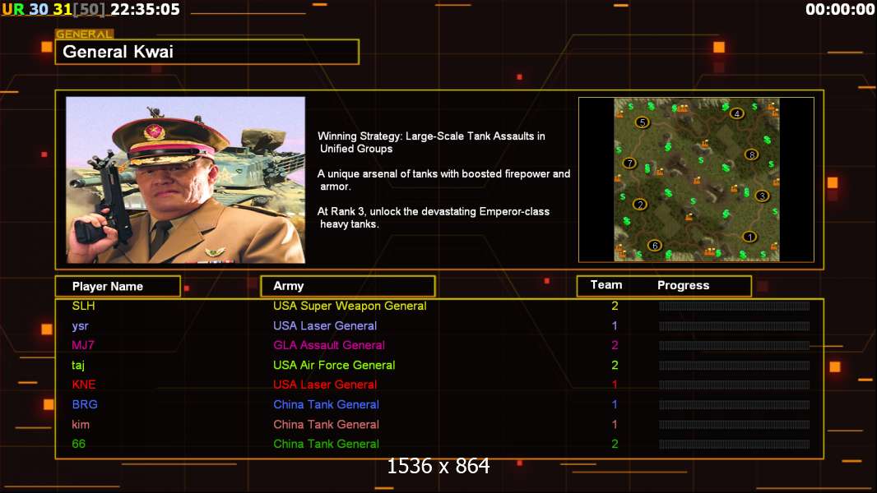Click General Kwai's portrait image
The width and height of the screenshot is (877, 493).
tap(186, 180)
